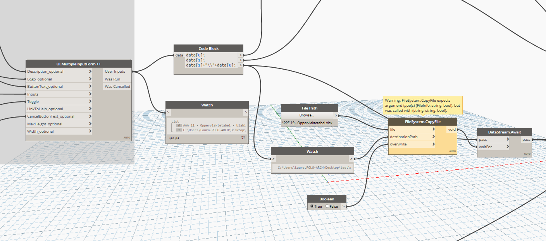Click list item 1 'C:\Users\Laura.POLO-ARCH\Desktop\'

pos(214,130)
